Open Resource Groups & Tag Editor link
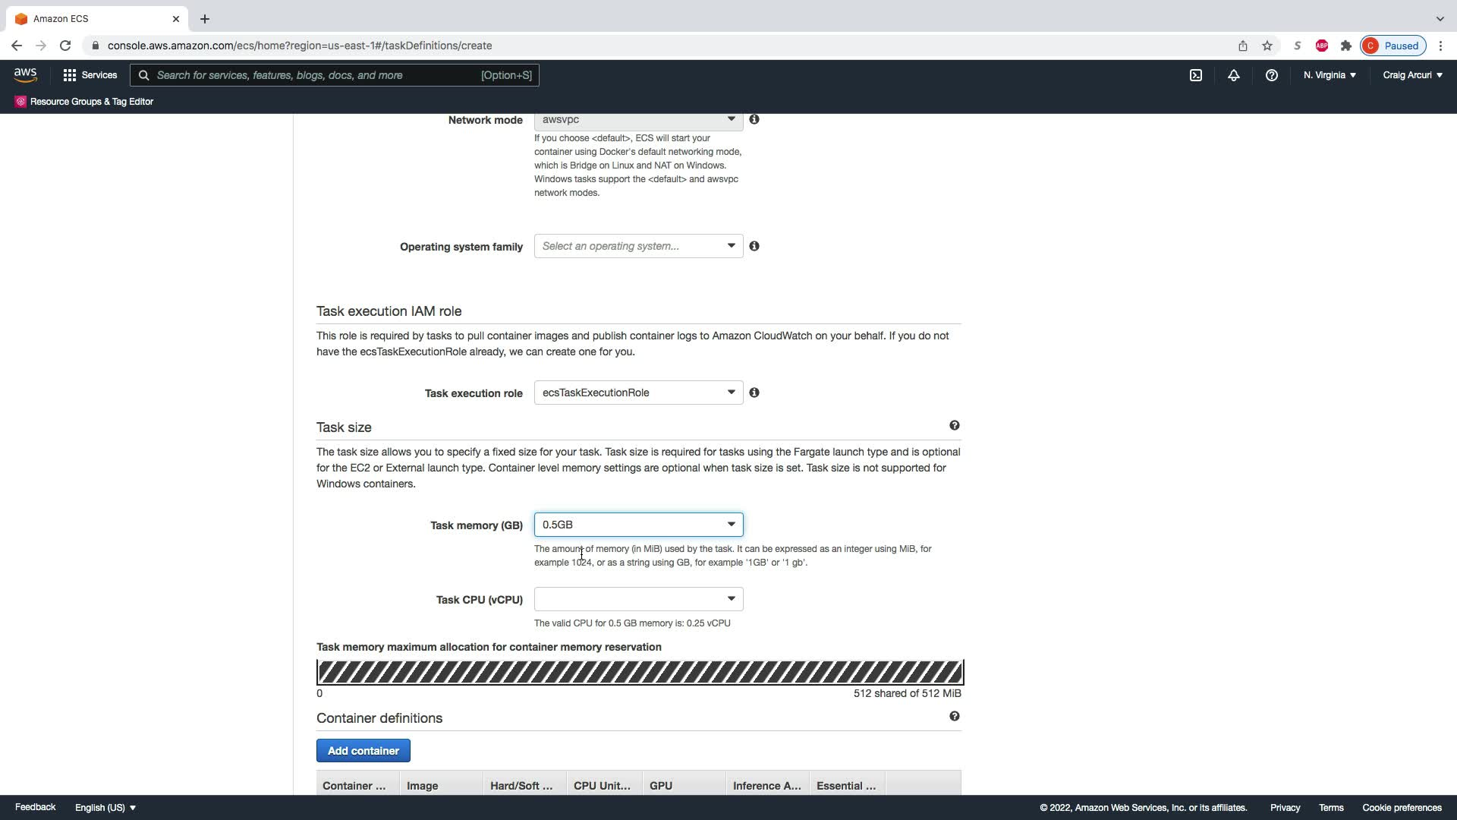The height and width of the screenshot is (820, 1457). [x=91, y=102]
